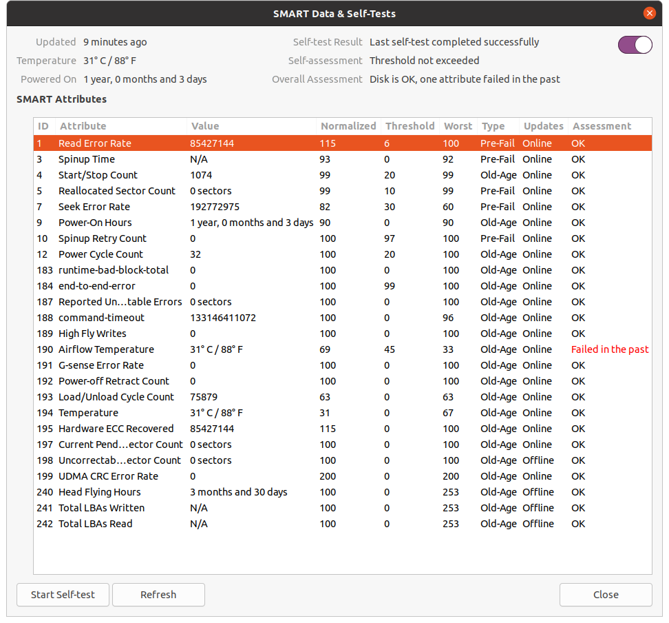The width and height of the screenshot is (669, 623).
Task: Select the G-sense Error Rate row
Action: pos(343,365)
